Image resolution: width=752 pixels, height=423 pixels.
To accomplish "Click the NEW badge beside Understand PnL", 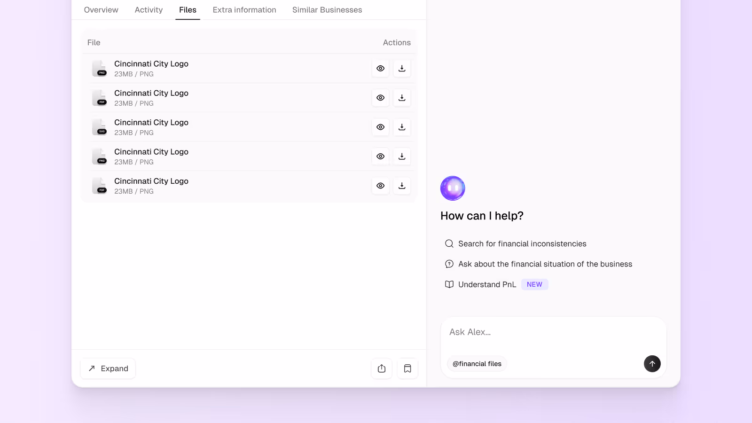I will (x=534, y=284).
